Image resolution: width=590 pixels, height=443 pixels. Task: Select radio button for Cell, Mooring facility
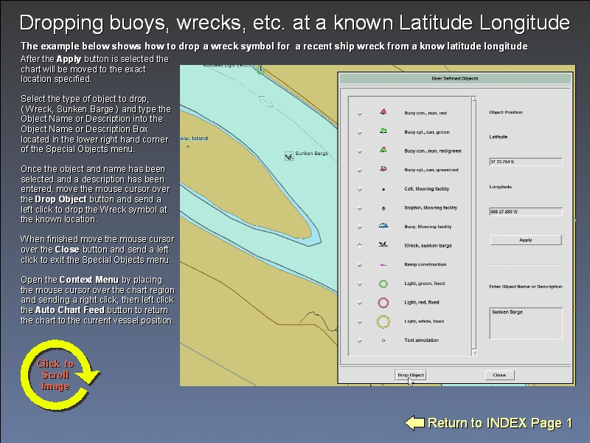pos(360,189)
